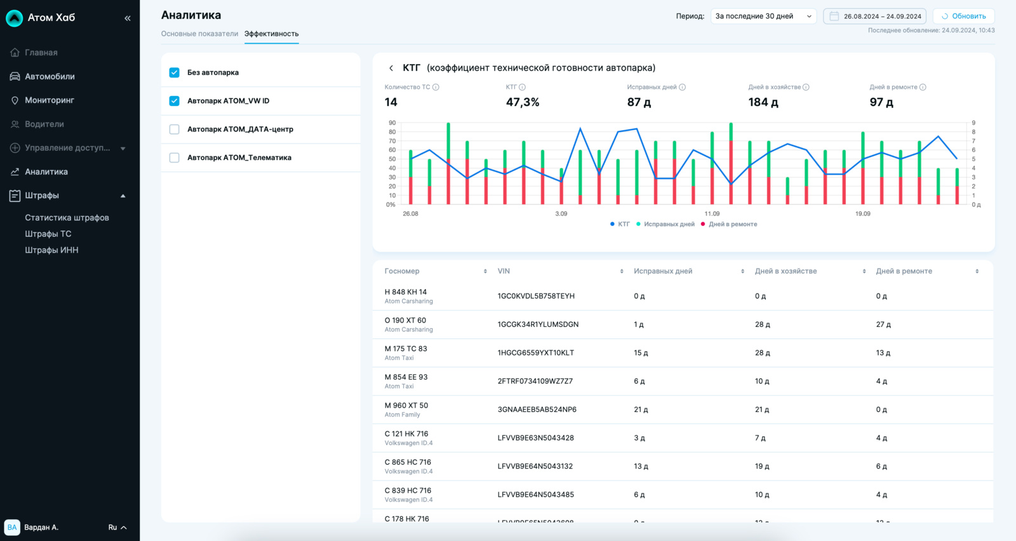This screenshot has width=1016, height=541.
Task: Enable Автопарк ATOM_Телематика checkbox
Action: click(175, 157)
